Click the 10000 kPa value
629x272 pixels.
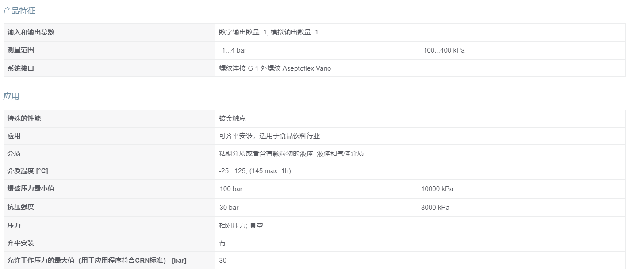[x=437, y=189]
